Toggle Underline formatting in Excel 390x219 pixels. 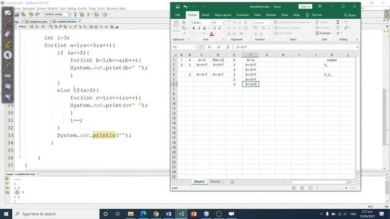point(205,29)
